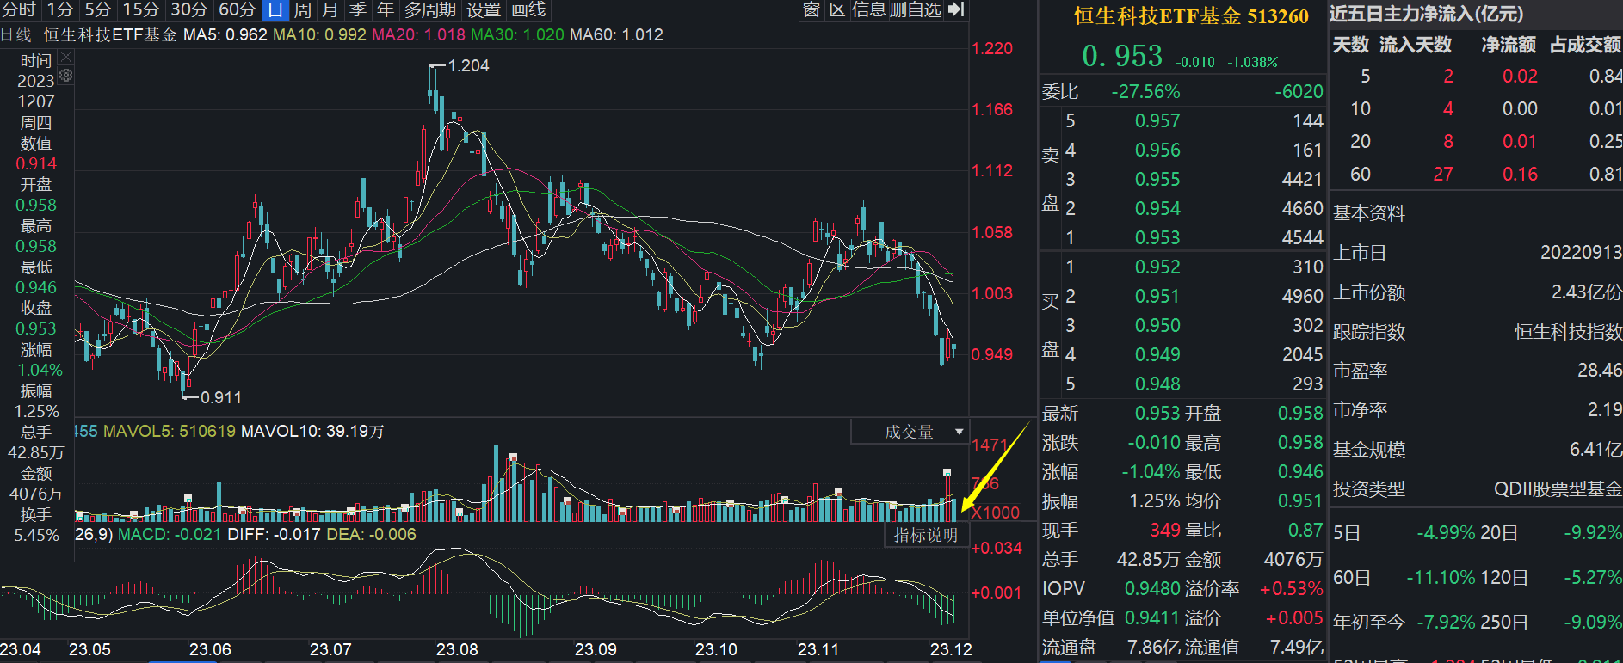This screenshot has width=1623, height=663.
Task: Click the MA20 pink moving average label
Action: click(418, 34)
